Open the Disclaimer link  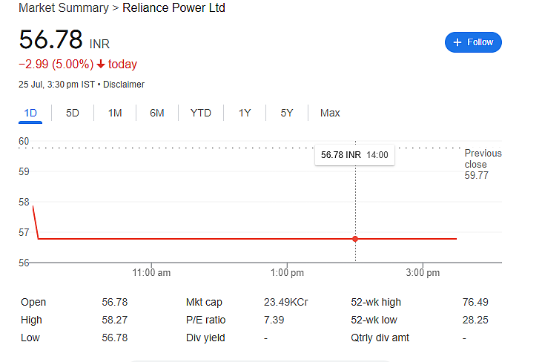(124, 85)
